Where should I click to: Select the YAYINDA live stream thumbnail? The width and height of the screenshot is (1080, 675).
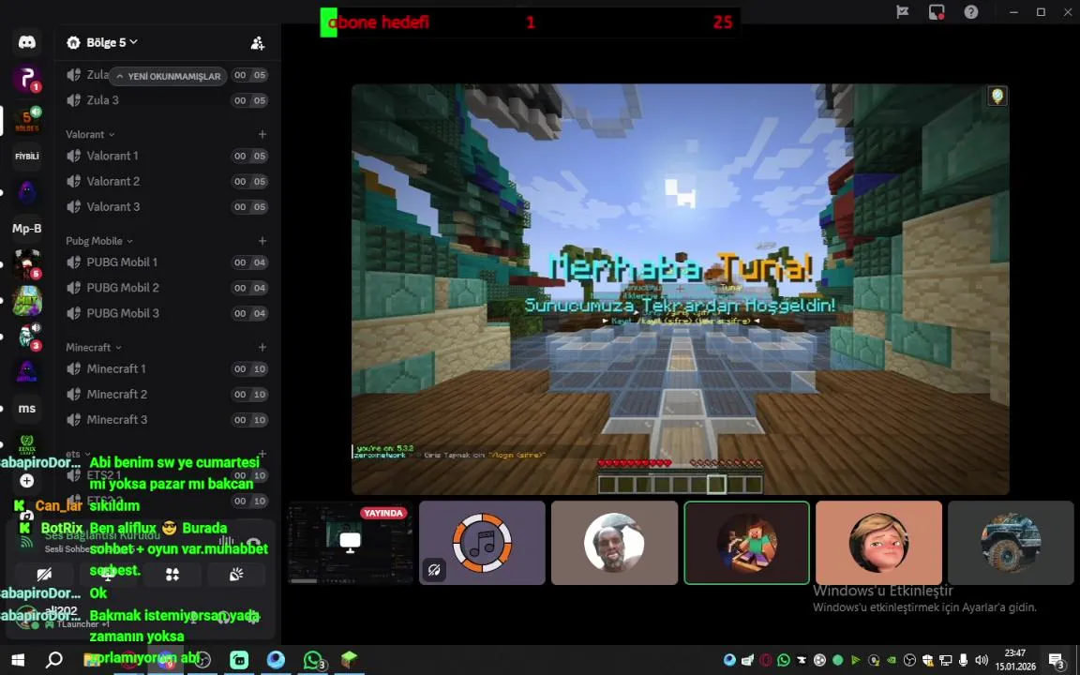[350, 543]
